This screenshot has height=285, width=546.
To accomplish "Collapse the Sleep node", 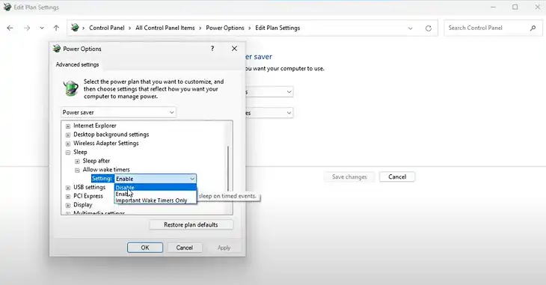I will tap(68, 153).
